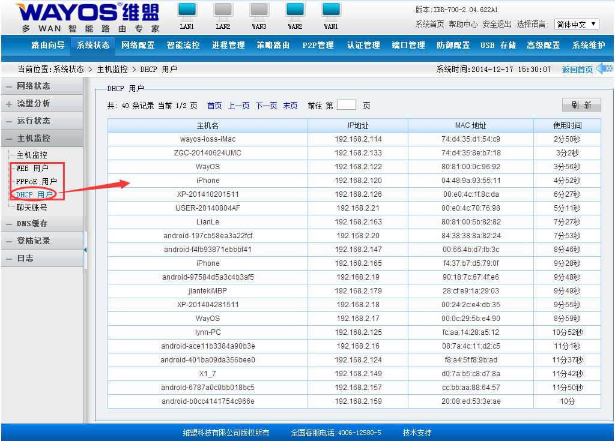
Task: Click the 技术支持 footer link
Action: [x=417, y=433]
